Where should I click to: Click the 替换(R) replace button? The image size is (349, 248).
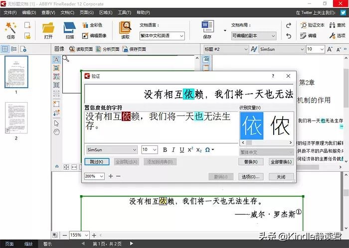coord(251,162)
